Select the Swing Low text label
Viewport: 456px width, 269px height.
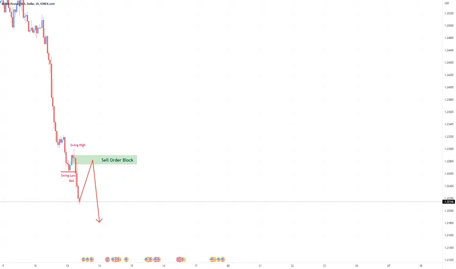coord(68,176)
